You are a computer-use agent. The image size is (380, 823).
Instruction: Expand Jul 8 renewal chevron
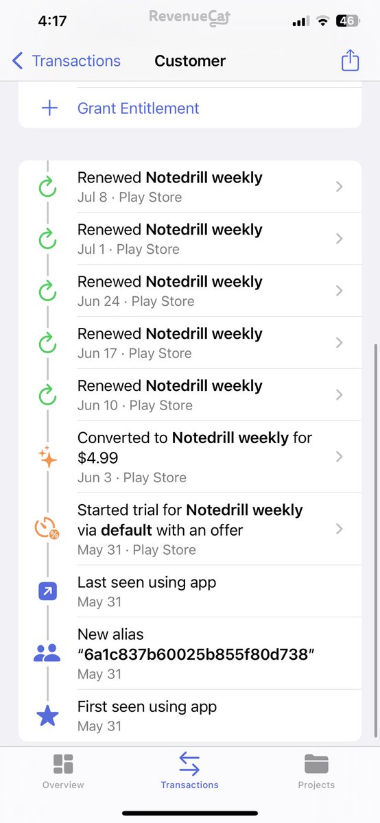click(339, 187)
